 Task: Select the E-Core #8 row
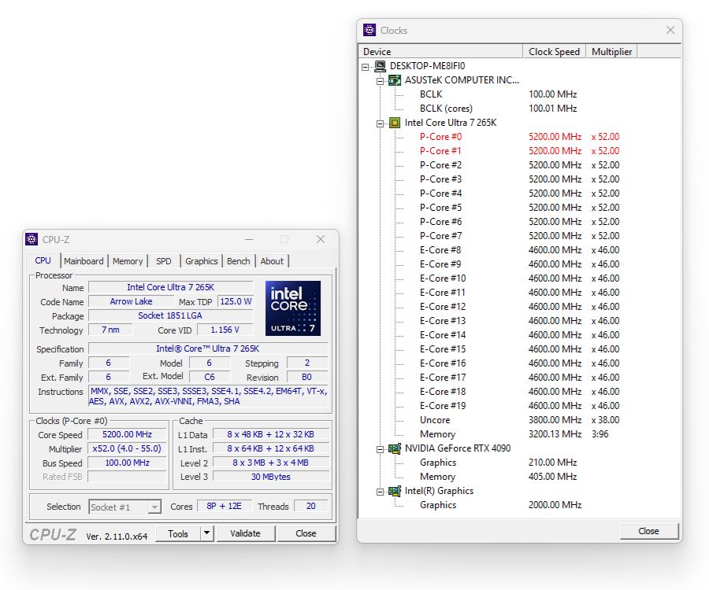click(x=519, y=250)
